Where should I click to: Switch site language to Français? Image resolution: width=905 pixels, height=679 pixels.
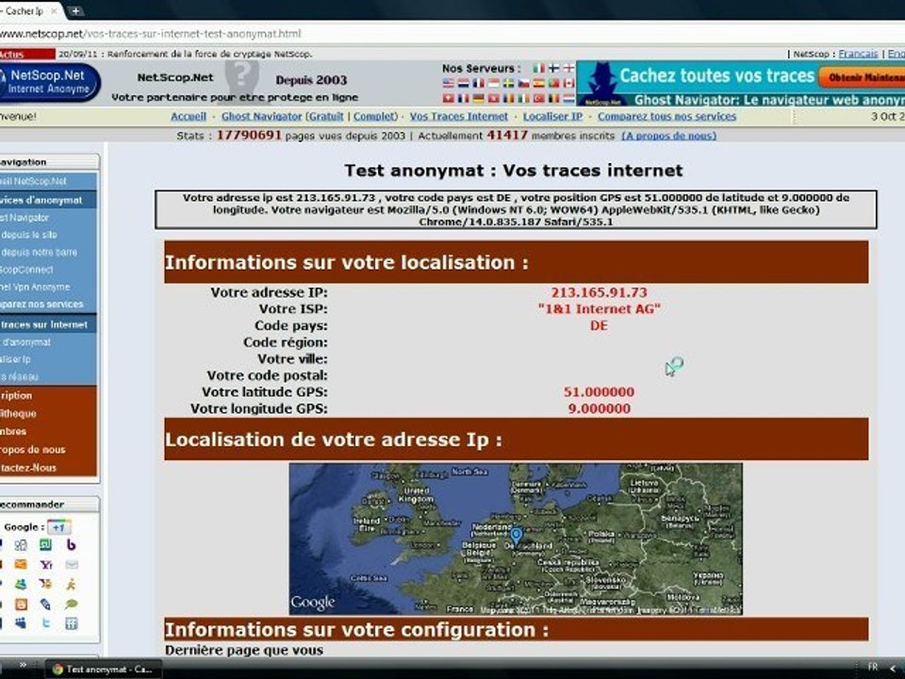tap(858, 54)
